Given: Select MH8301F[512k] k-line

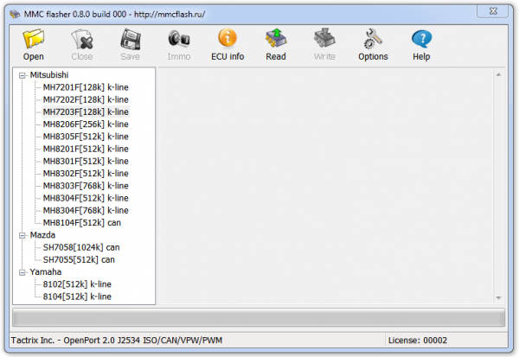Looking at the screenshot, I should (86, 161).
